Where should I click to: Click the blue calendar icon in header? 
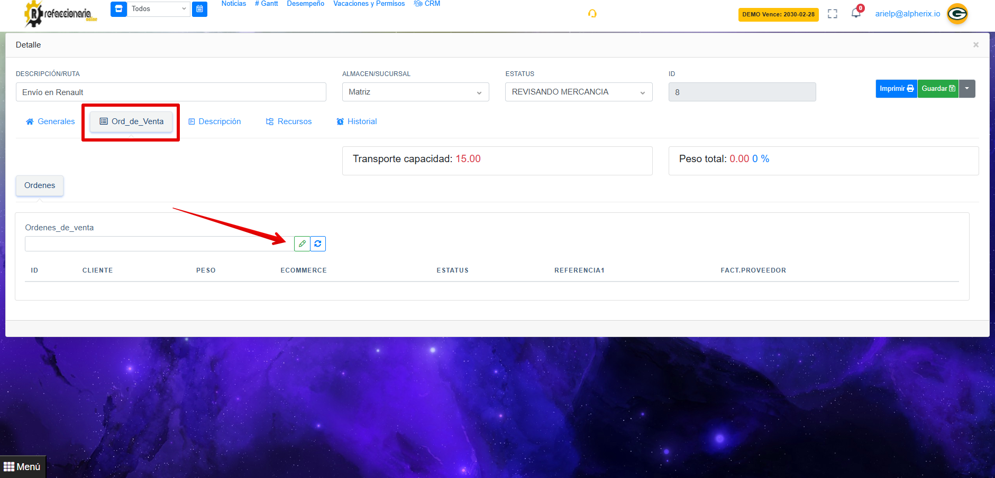coord(199,9)
